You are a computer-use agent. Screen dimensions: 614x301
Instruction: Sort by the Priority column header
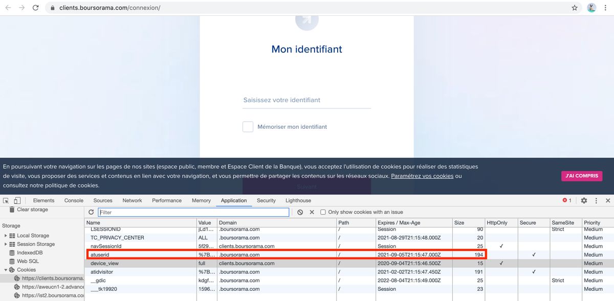point(598,223)
